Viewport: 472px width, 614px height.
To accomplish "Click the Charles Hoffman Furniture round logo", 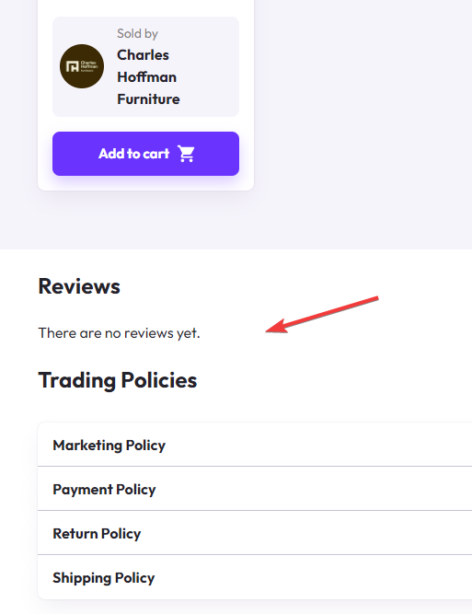I will click(82, 66).
